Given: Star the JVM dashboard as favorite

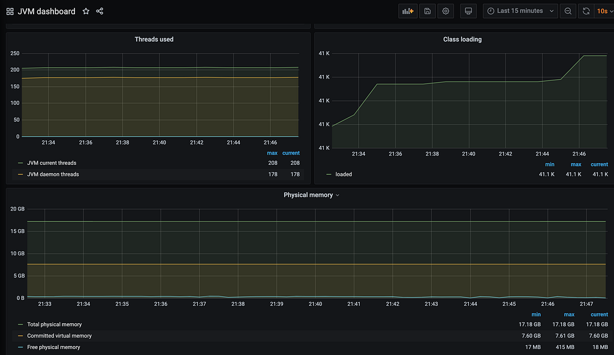Looking at the screenshot, I should [x=86, y=11].
